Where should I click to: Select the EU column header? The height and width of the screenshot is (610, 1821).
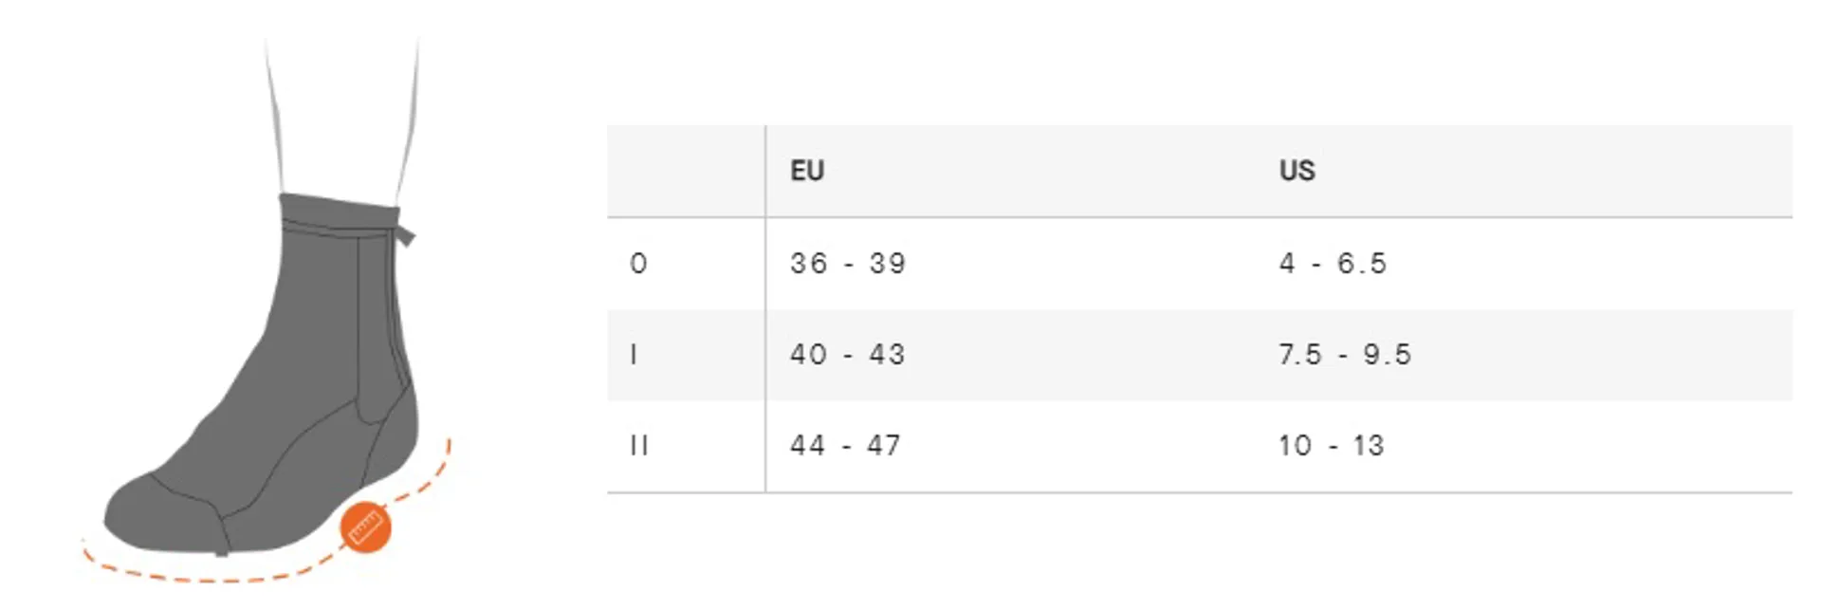click(807, 171)
